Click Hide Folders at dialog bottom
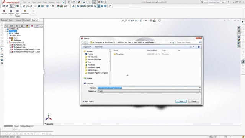The width and height of the screenshot is (245, 138). tap(88, 102)
